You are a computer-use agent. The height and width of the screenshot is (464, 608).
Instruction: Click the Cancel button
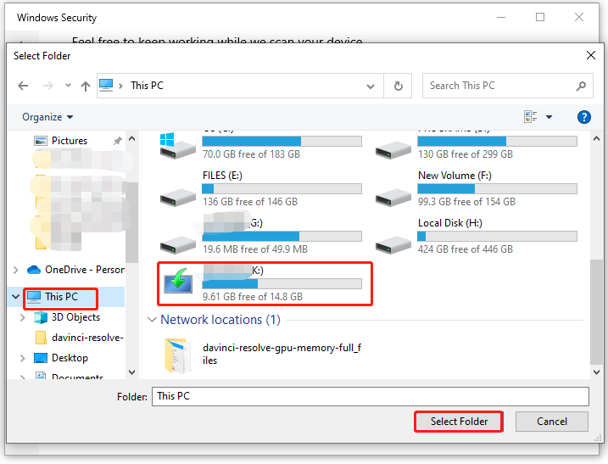[x=552, y=422]
